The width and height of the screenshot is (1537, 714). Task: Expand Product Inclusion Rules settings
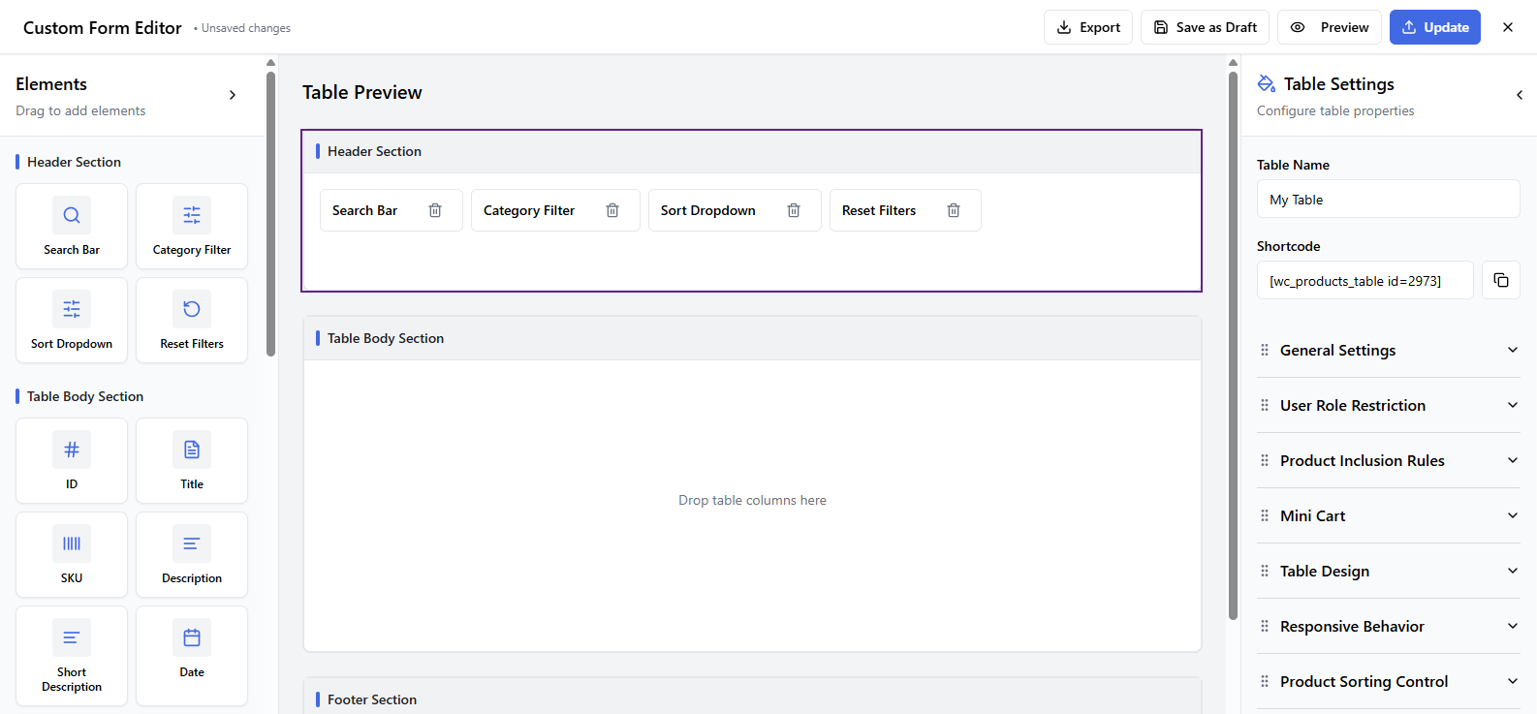coord(1388,460)
